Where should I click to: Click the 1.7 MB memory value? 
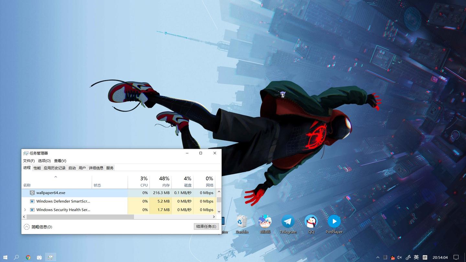pyautogui.click(x=163, y=210)
